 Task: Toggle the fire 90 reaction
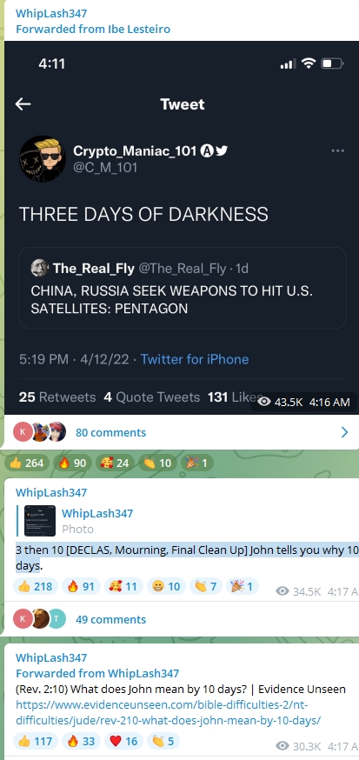(x=73, y=463)
